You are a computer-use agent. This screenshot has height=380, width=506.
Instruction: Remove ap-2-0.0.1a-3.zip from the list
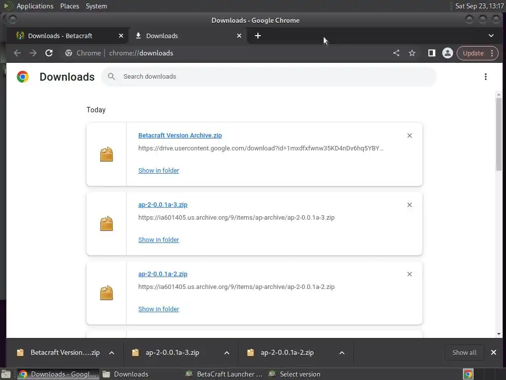tap(410, 204)
